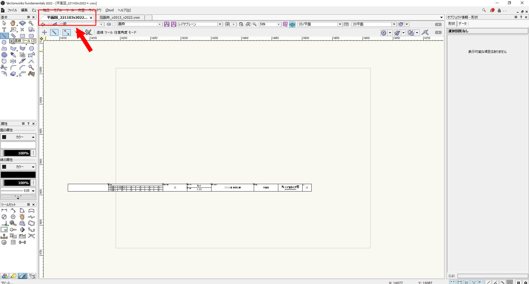Expand the Attributes palette bottom arrow
Image resolution: width=529 pixels, height=284 pixels.
pyautogui.click(x=18, y=198)
